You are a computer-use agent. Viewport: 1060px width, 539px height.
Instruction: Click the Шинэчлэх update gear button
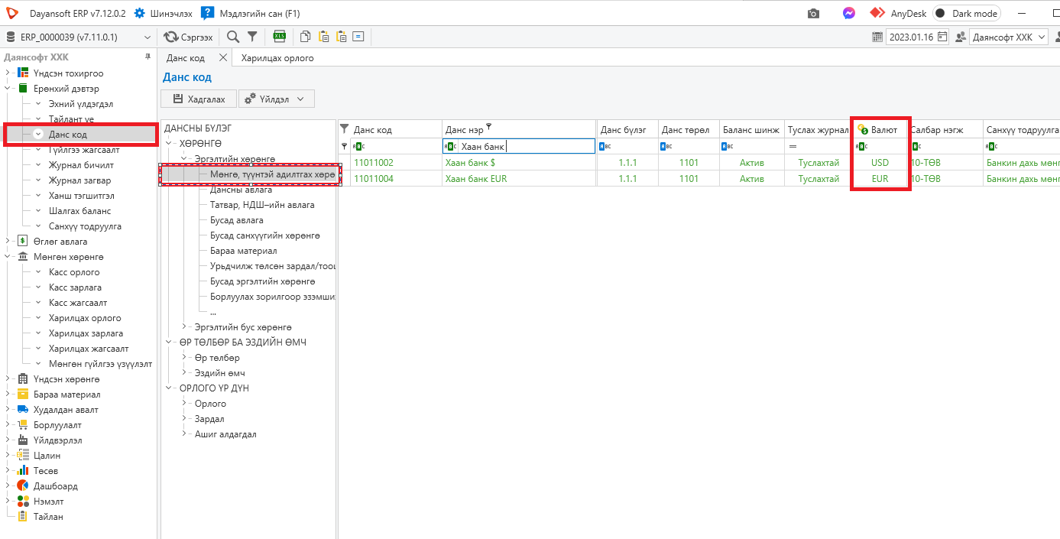164,14
